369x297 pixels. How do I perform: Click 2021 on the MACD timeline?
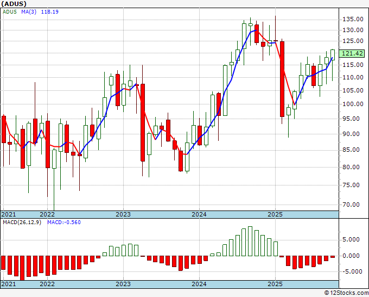tap(9, 284)
